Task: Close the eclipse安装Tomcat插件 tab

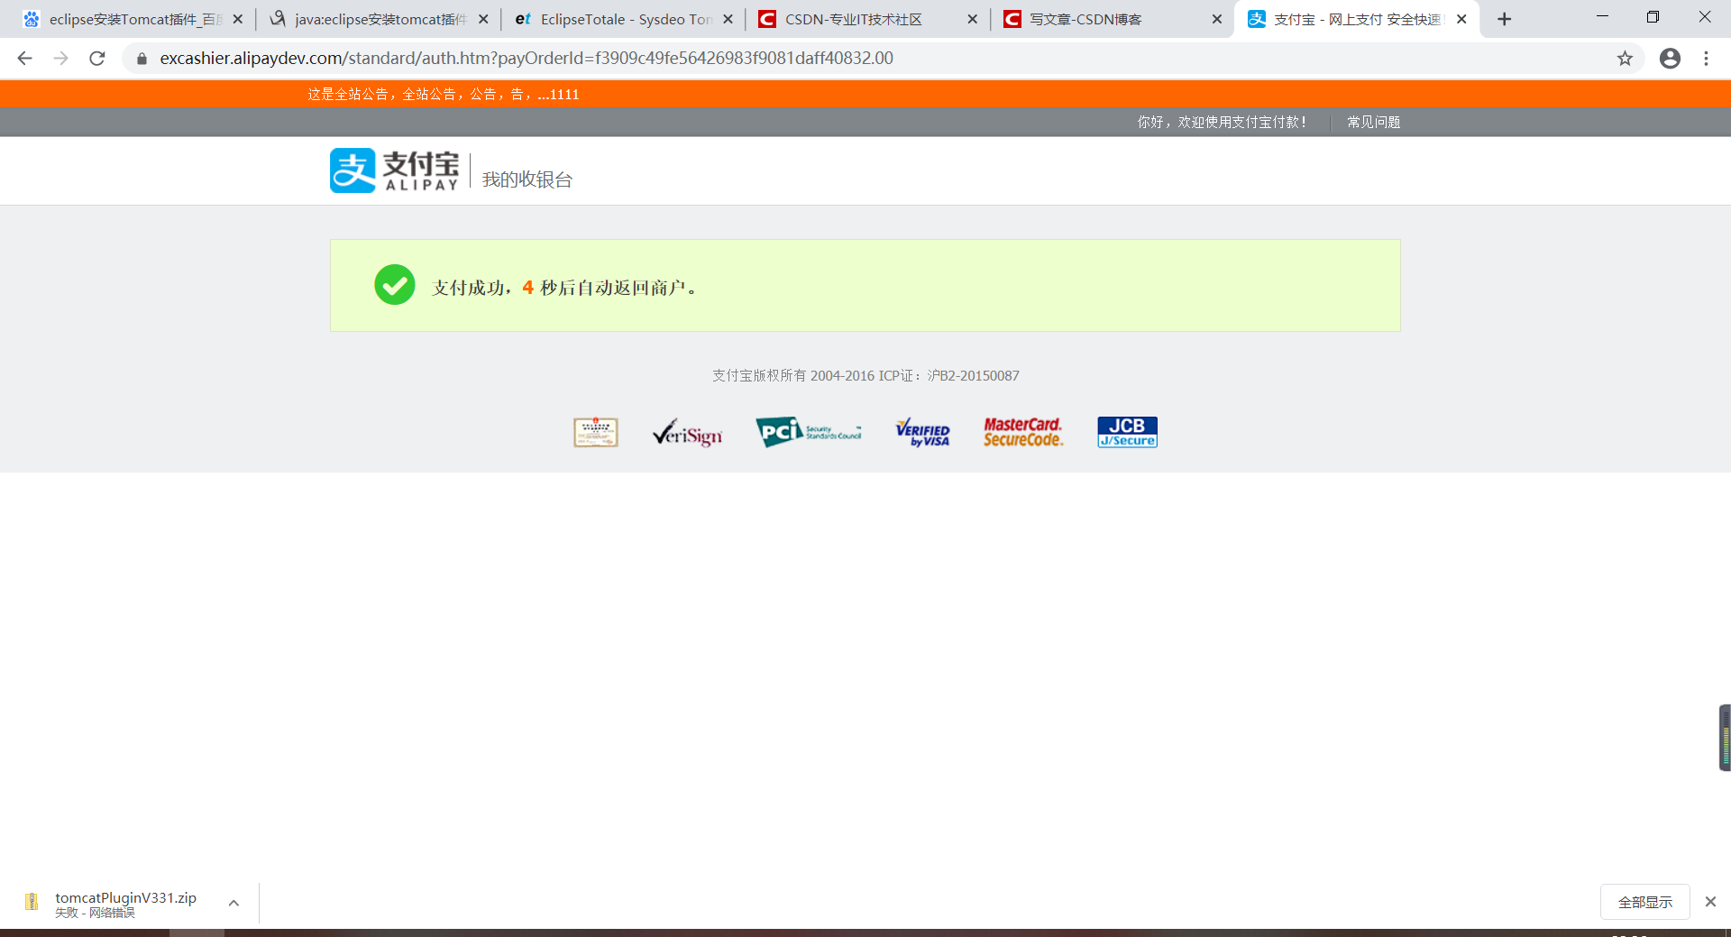Action: coord(238,19)
